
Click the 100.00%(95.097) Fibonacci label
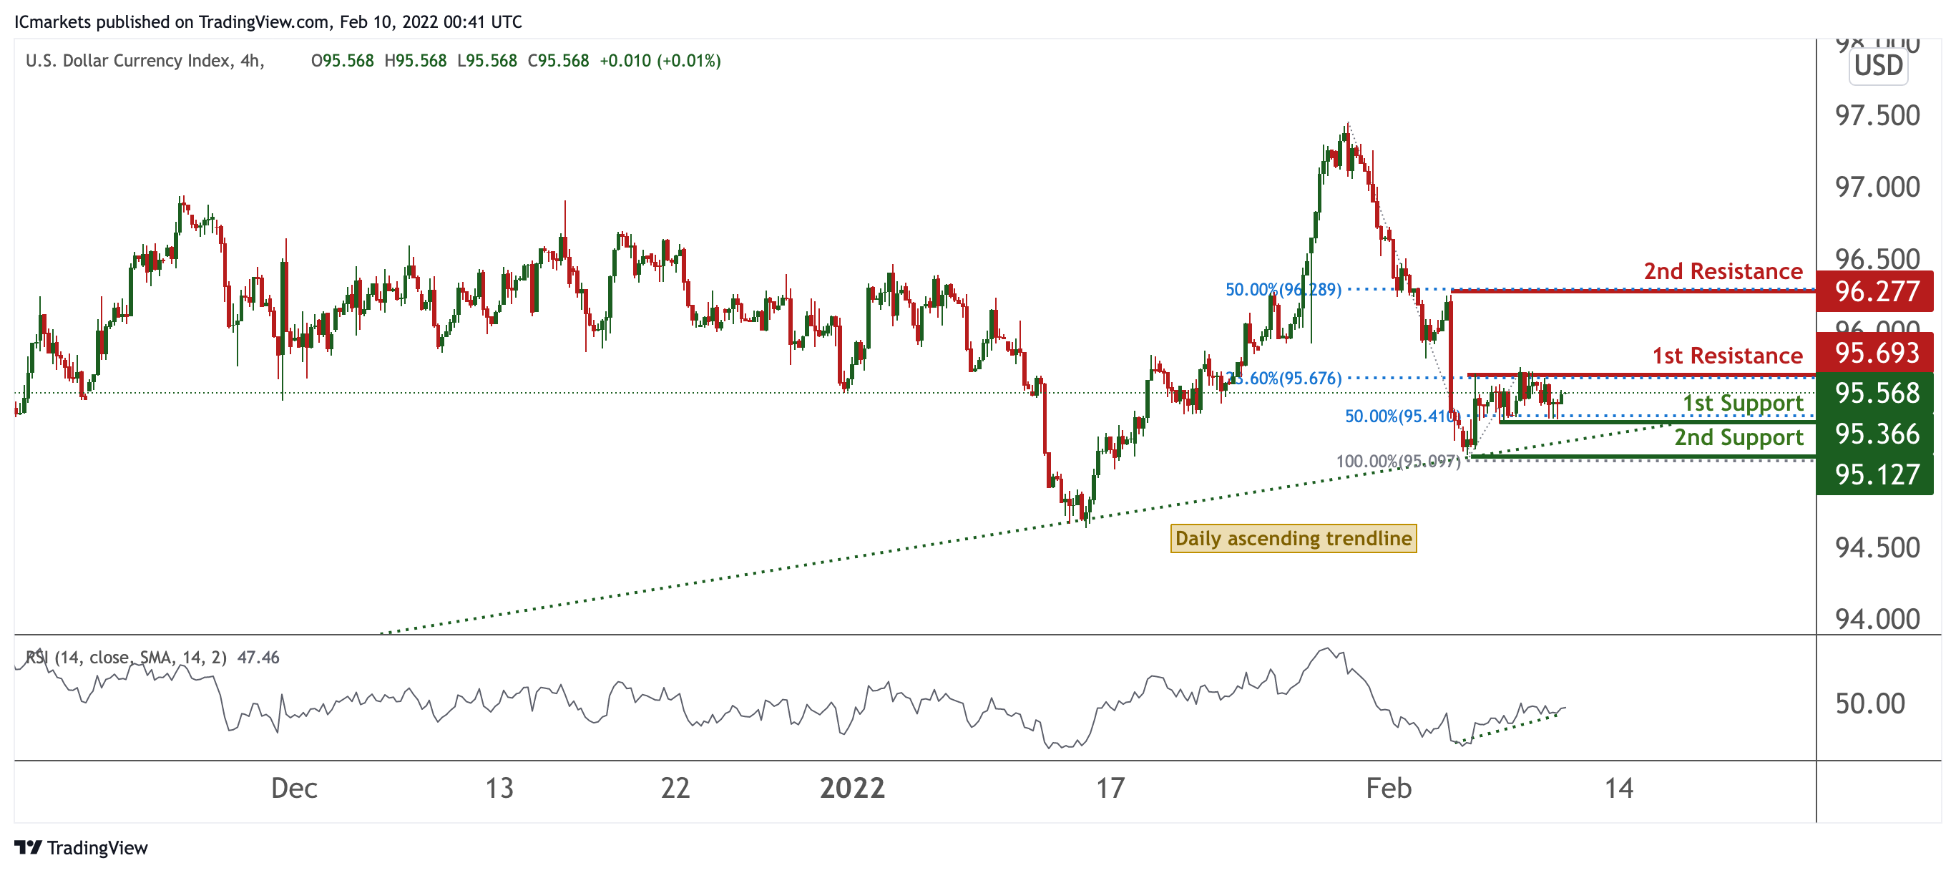pos(1398,462)
